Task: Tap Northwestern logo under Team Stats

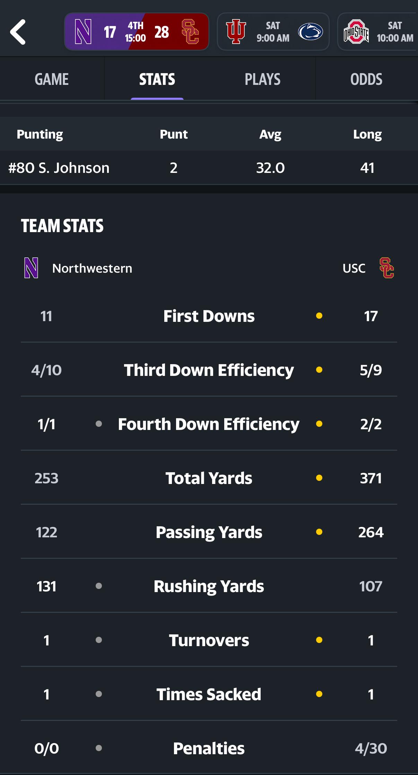Action: coord(31,268)
